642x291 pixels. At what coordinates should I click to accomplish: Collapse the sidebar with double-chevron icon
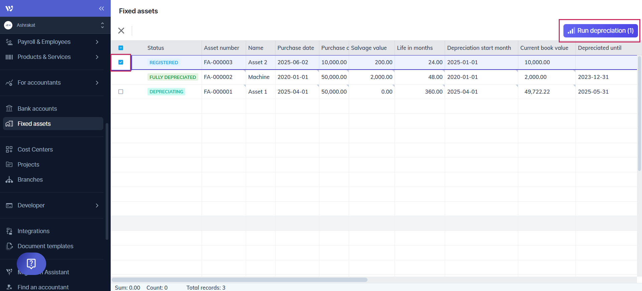[101, 8]
